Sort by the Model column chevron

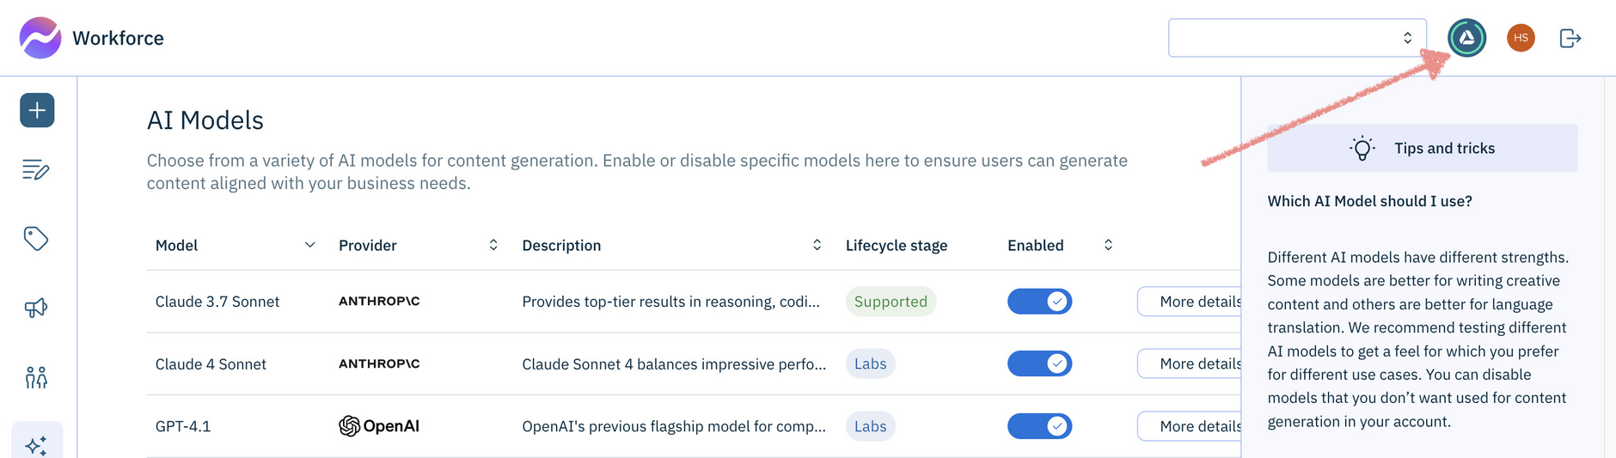click(x=310, y=246)
